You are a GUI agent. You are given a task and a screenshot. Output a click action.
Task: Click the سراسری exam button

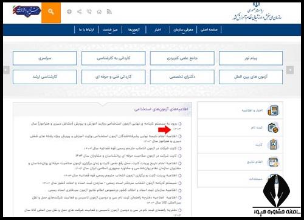click(x=44, y=58)
